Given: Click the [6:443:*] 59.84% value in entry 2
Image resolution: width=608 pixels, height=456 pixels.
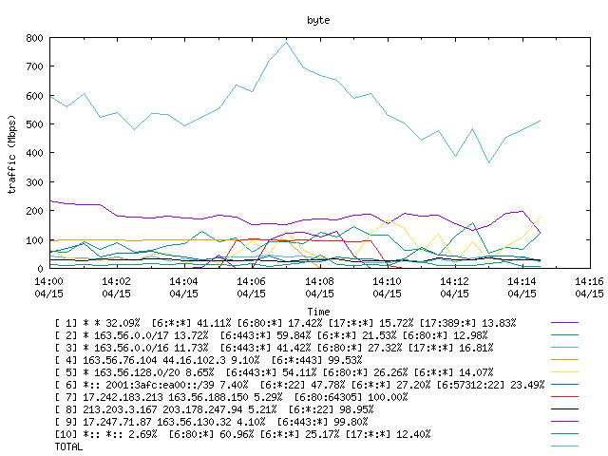Looking at the screenshot, I should click(x=265, y=335).
